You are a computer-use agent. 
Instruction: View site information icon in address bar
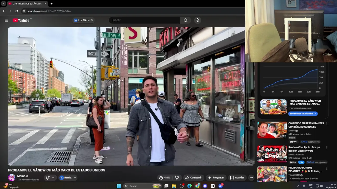click(24, 11)
